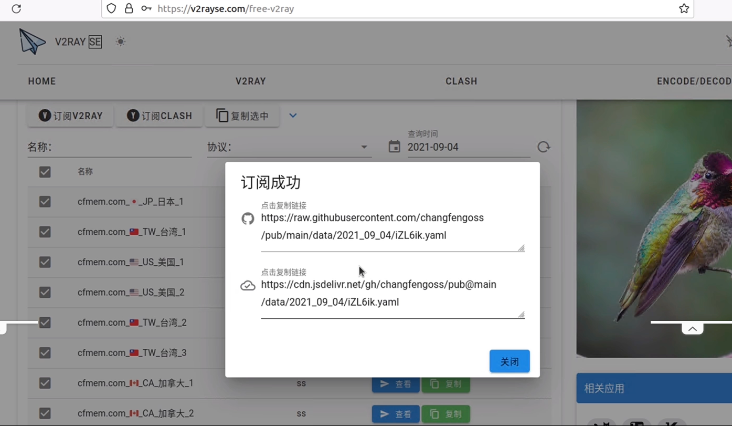Select row text cfmem.com_US_美国_2
This screenshot has width=732, height=426.
(x=131, y=292)
